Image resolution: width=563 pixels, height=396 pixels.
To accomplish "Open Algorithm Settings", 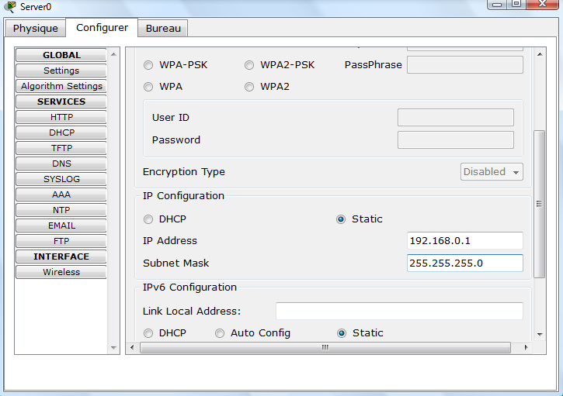I will tap(61, 86).
